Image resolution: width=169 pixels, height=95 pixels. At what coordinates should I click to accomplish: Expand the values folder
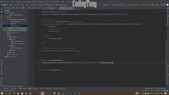click(8, 52)
